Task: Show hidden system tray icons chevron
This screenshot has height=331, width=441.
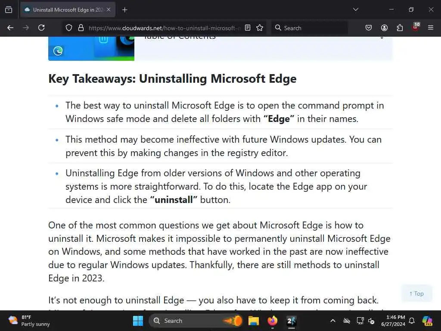Action: [333, 321]
